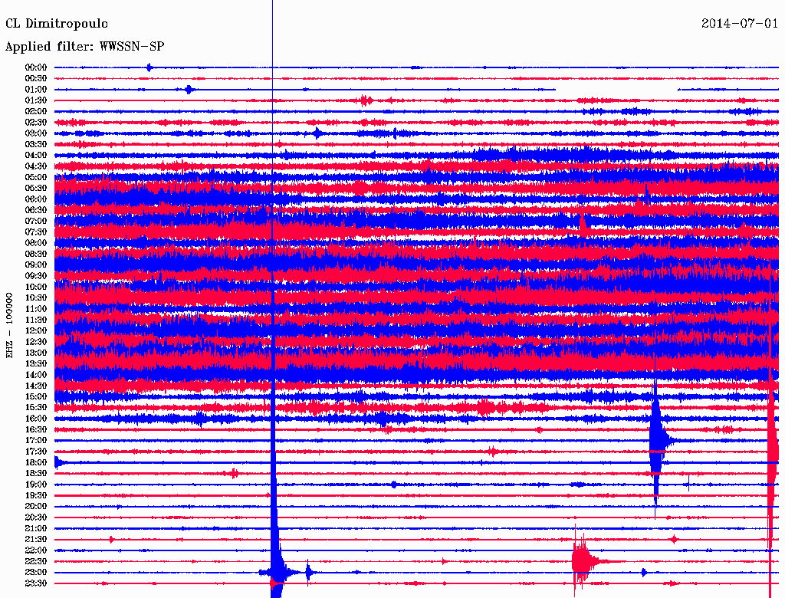The width and height of the screenshot is (785, 598).
Task: Click the red seismic event burst on the 22:30 trace
Action: pyautogui.click(x=583, y=561)
